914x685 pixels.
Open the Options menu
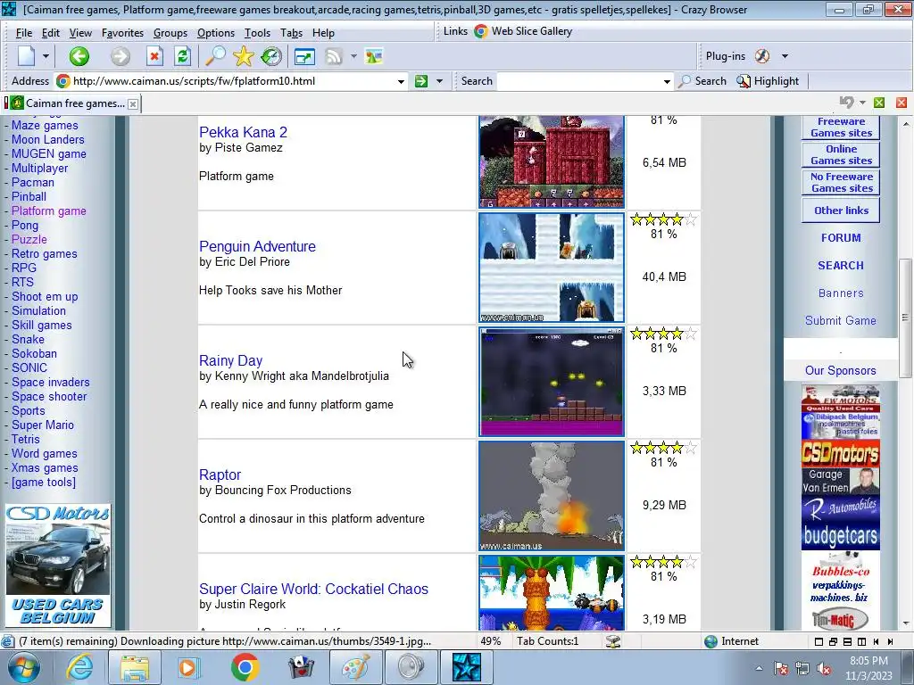tap(216, 33)
